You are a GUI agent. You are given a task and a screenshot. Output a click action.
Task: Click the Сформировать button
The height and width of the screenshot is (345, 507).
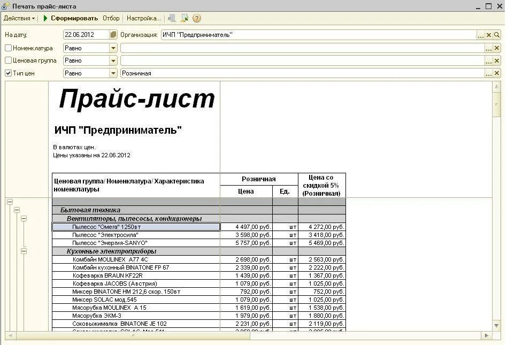[x=70, y=18]
